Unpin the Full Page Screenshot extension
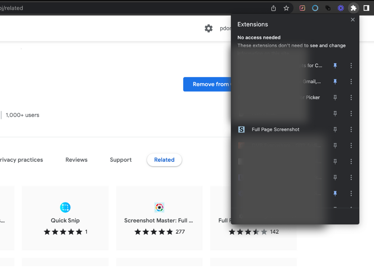Viewport: 374px width, 280px height. click(x=335, y=129)
